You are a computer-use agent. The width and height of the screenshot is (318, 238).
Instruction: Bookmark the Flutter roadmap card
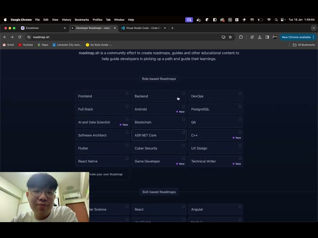127,145
